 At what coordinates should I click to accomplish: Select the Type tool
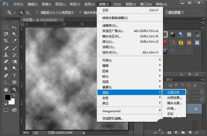pos(14,75)
